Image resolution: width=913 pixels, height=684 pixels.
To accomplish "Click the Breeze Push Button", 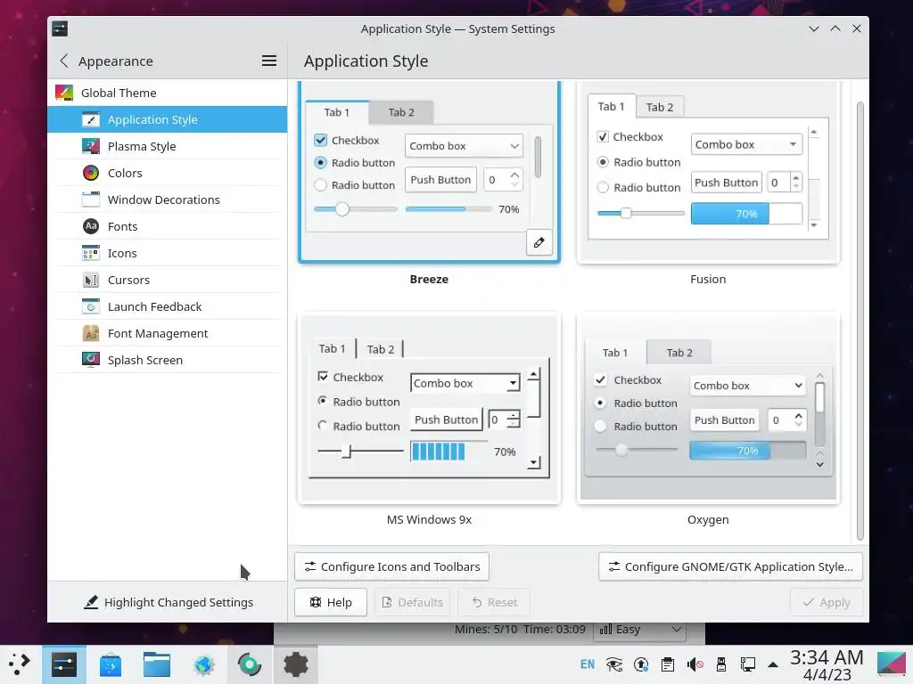I will pyautogui.click(x=440, y=180).
